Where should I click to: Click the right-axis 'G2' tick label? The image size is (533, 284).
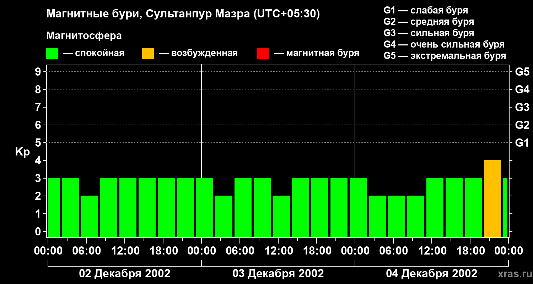(522, 125)
